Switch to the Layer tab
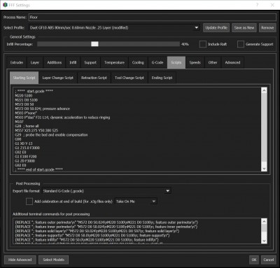Viewport: 280px width, 268px height. pyautogui.click(x=35, y=62)
